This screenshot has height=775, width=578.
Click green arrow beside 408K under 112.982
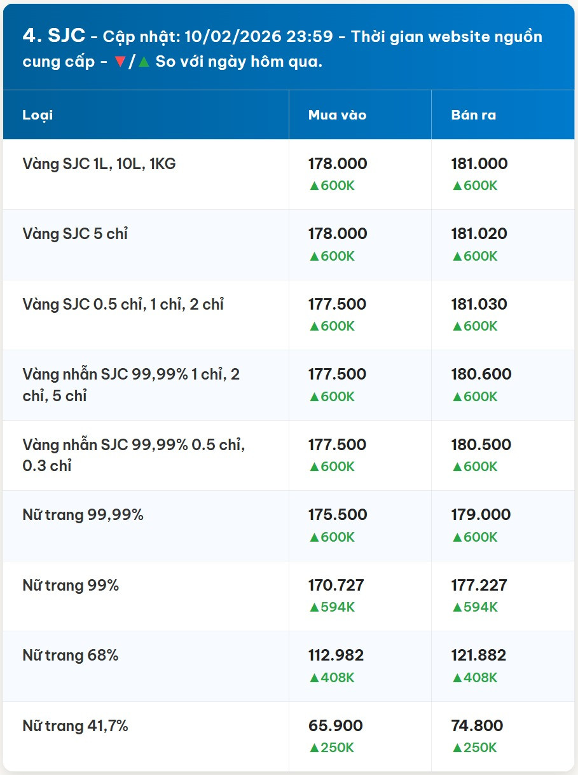click(313, 678)
